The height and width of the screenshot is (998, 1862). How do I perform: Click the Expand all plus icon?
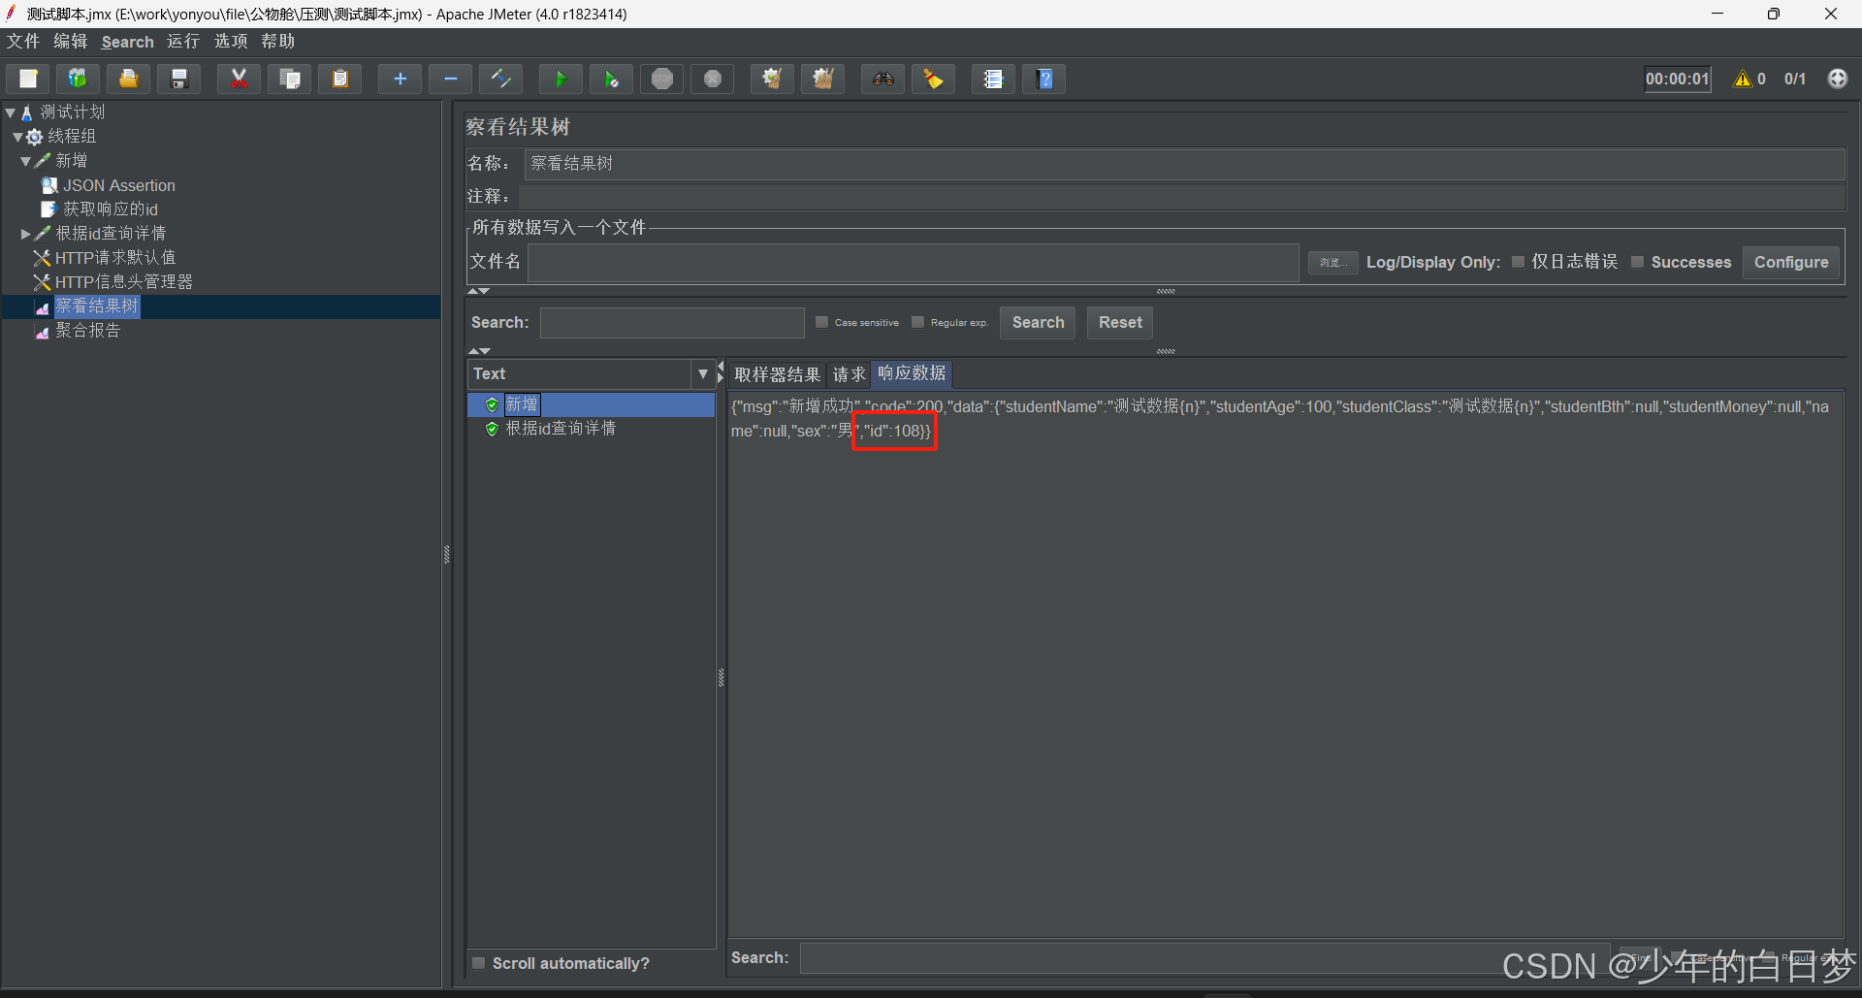point(400,79)
